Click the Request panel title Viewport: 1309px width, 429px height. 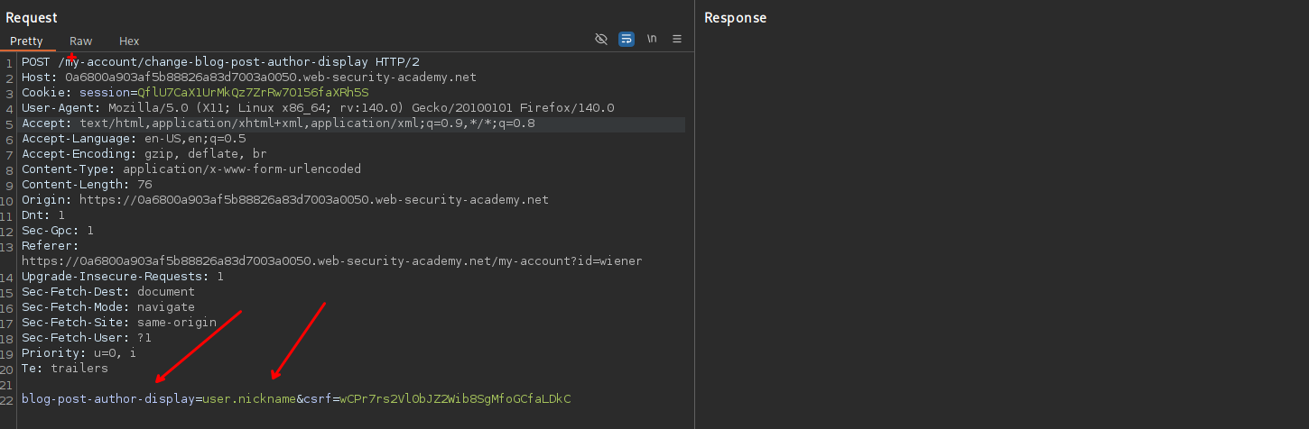[32, 18]
